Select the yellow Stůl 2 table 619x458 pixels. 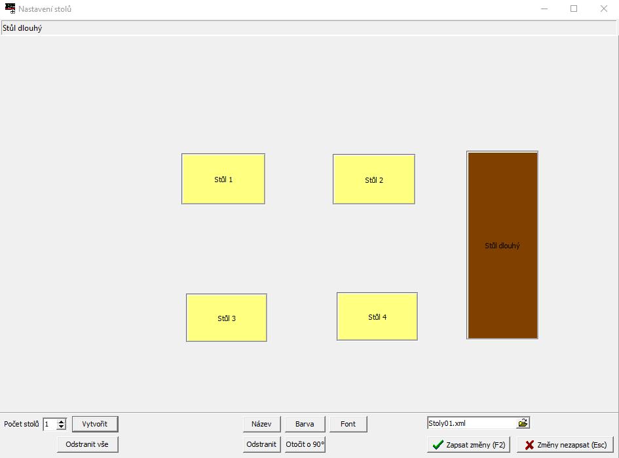click(x=374, y=180)
